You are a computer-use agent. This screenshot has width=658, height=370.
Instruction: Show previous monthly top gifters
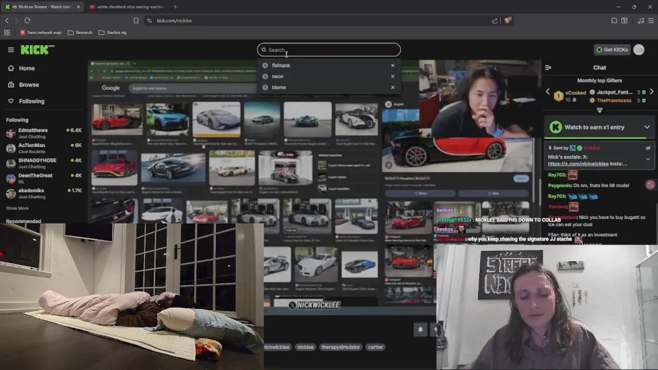click(547, 92)
